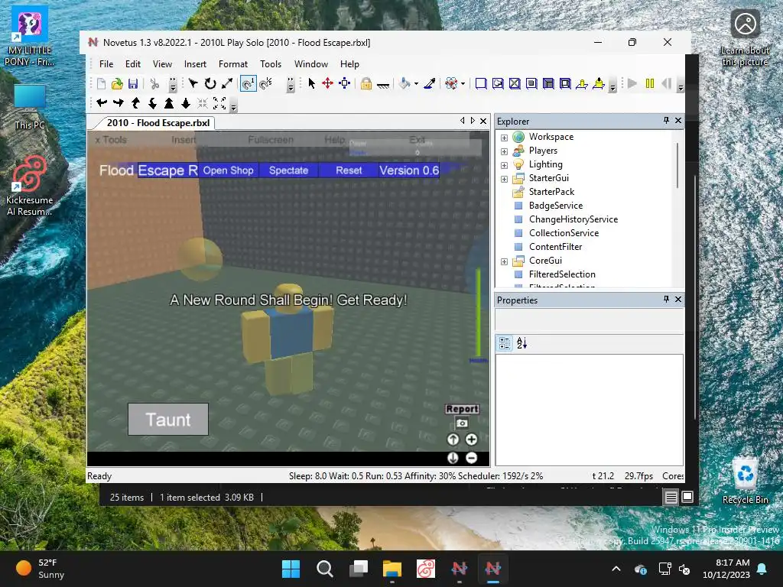This screenshot has height=587, width=783.
Task: Select the 2010 - Flood Escape.rbxl tab
Action: point(158,123)
